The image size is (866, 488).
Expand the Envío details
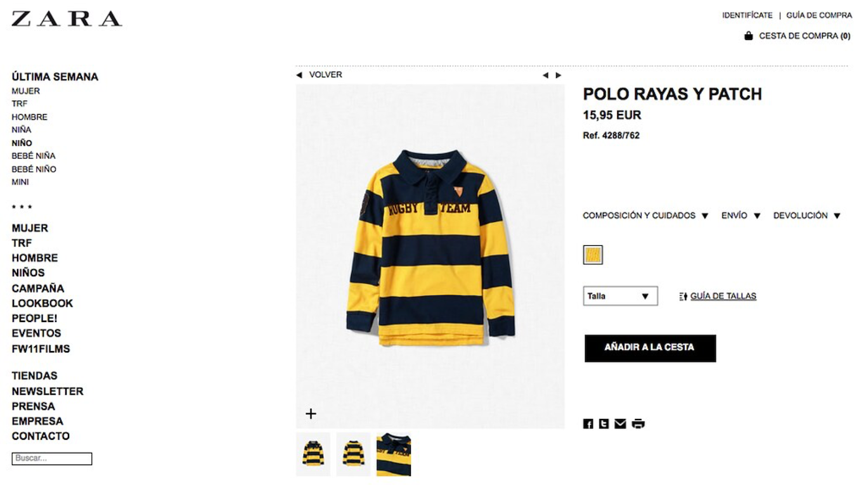[740, 215]
